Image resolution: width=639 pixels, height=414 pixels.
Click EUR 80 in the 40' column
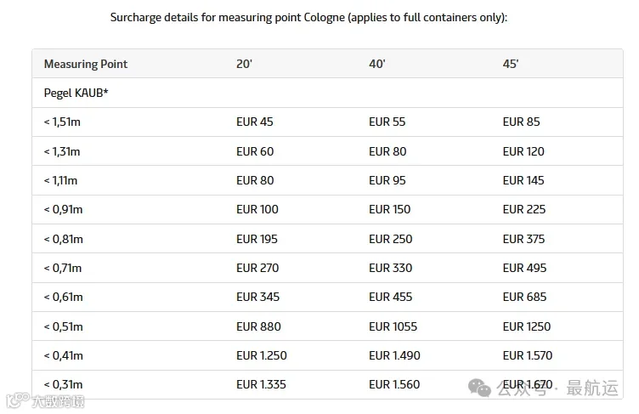click(387, 151)
